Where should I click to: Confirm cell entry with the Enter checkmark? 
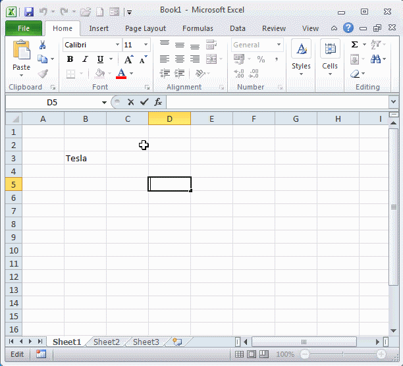144,102
